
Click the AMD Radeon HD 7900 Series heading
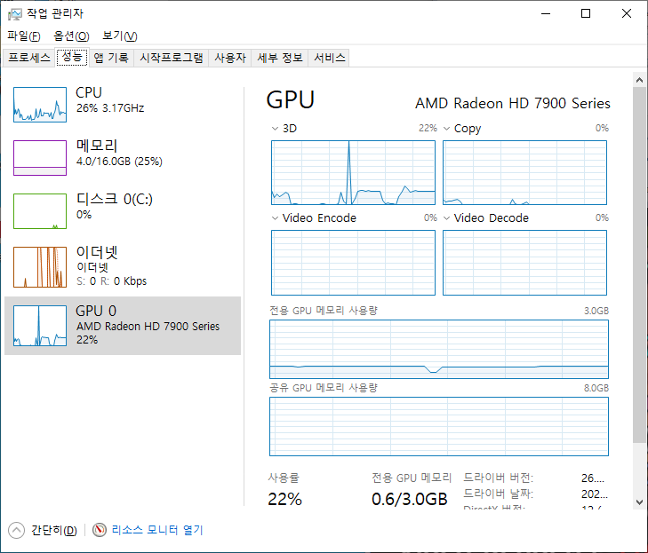tap(513, 103)
